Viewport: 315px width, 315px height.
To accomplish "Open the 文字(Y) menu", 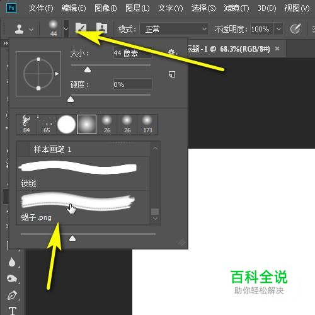I will point(170,8).
